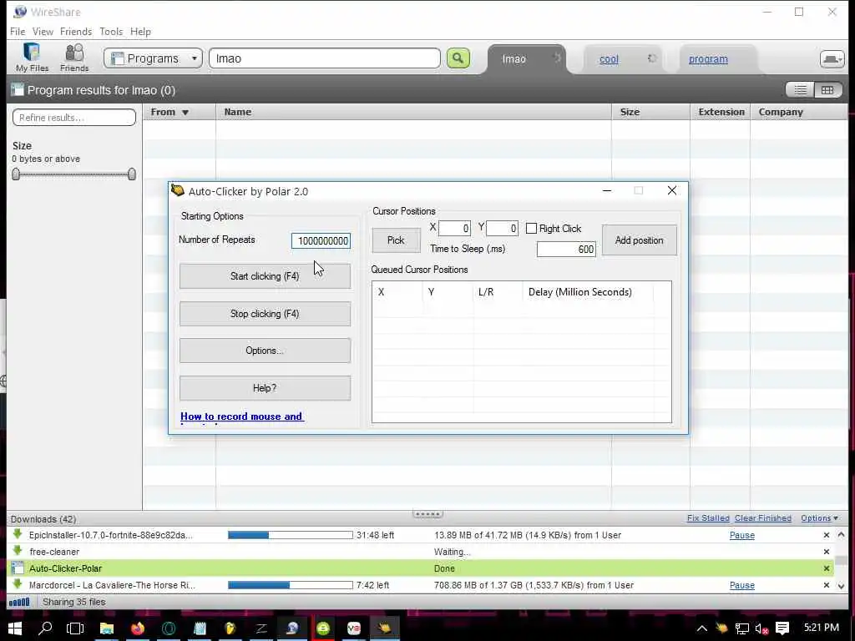855x641 pixels.
Task: Switch to the cool search tab
Action: pyautogui.click(x=609, y=59)
